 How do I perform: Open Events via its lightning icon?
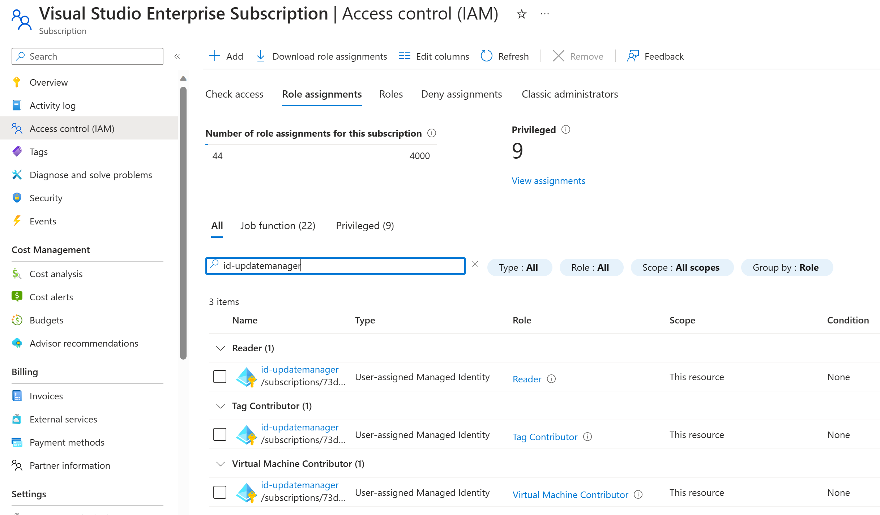click(17, 221)
